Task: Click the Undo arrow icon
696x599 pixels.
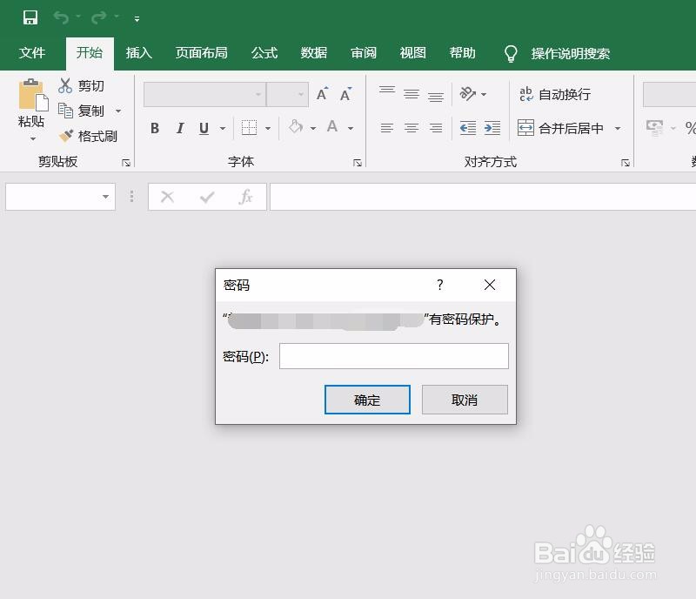Action: (x=61, y=17)
